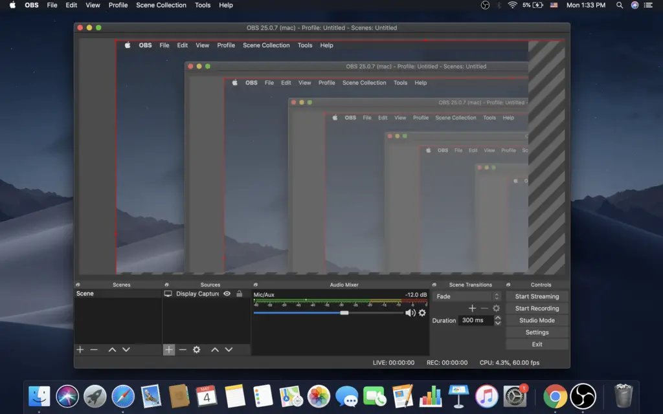Adjust the Duration 300 ms stepper arrows
This screenshot has height=414, width=663.
click(x=498, y=320)
